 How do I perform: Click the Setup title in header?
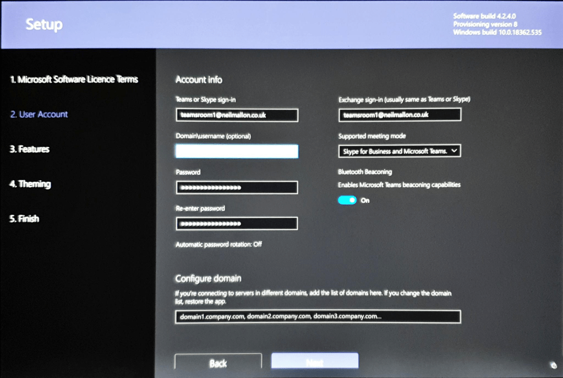pos(44,24)
